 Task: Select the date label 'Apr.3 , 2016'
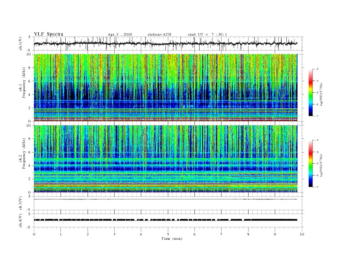[x=120, y=34]
